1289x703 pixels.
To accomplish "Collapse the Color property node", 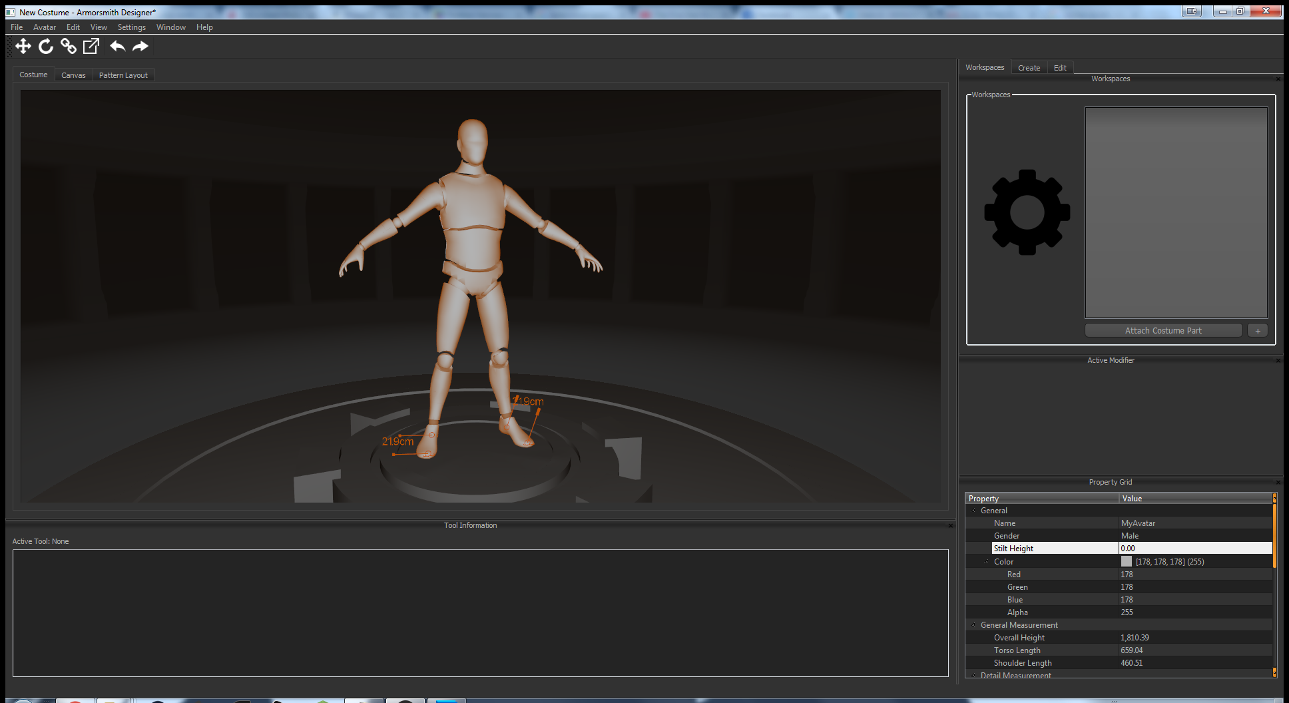I will point(987,562).
